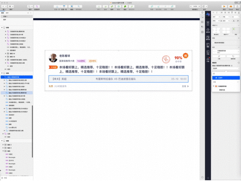Enable the fix position when scrolling checkbox

(214, 43)
